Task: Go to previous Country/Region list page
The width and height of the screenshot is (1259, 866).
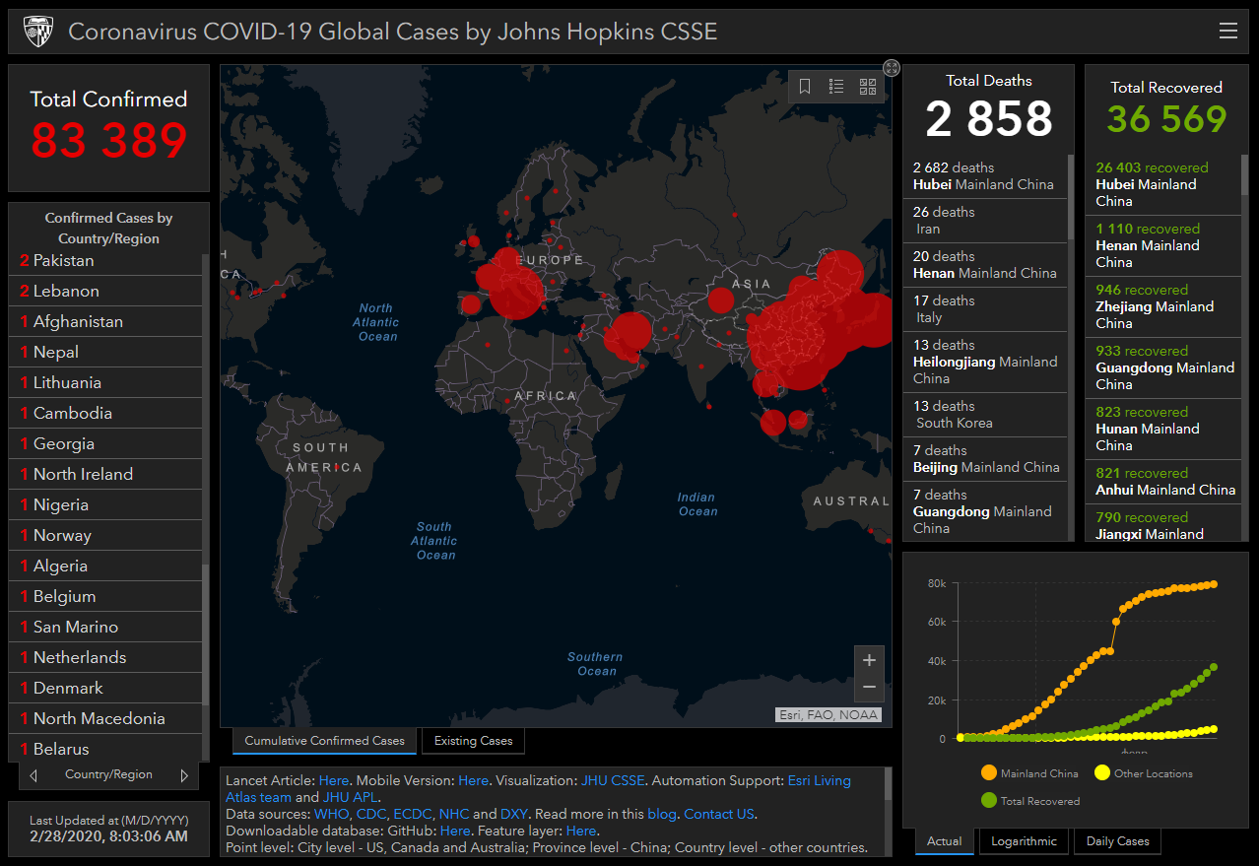Action: coord(33,775)
